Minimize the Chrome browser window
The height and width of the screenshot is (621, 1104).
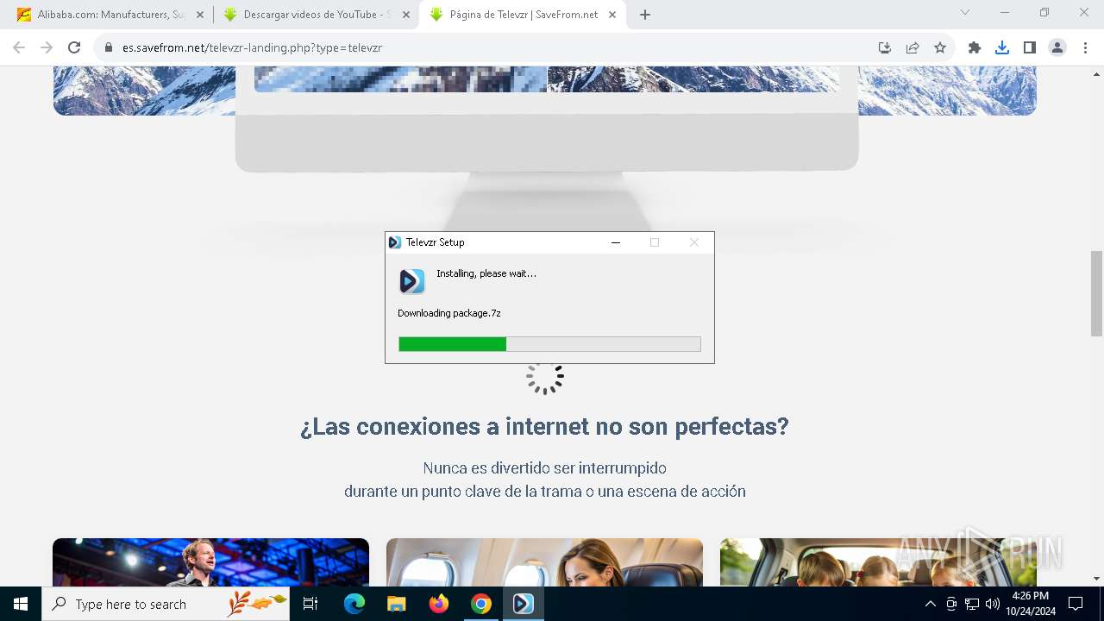pyautogui.click(x=1005, y=12)
